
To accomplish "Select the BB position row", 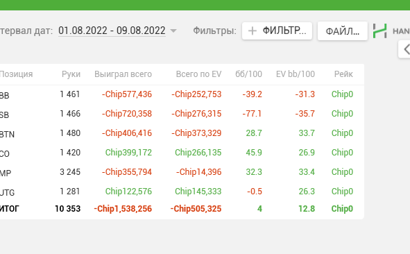I will click(x=182, y=94).
